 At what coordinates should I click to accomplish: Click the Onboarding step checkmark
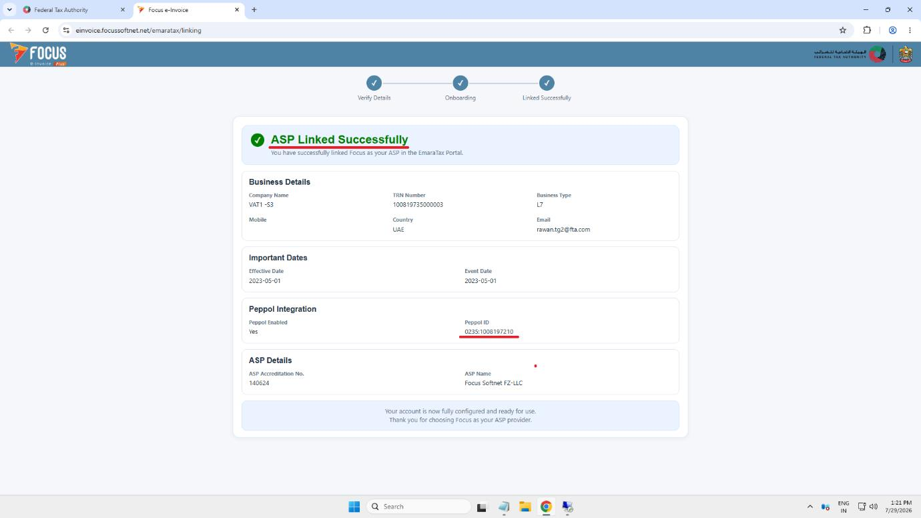click(460, 83)
